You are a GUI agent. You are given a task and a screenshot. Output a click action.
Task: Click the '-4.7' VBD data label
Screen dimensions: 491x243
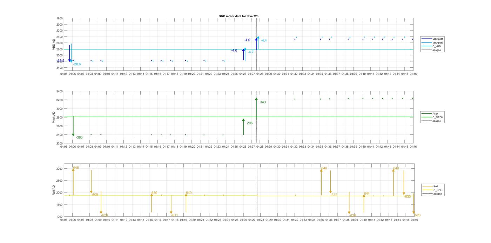pyautogui.click(x=250, y=52)
